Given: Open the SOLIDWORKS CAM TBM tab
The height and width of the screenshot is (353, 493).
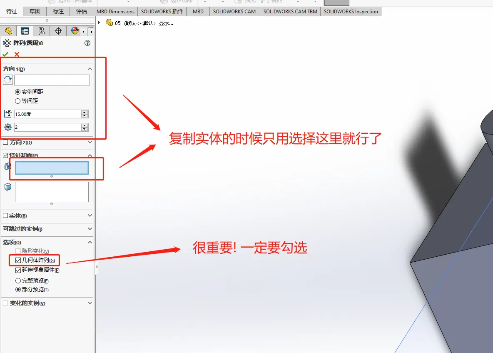Looking at the screenshot, I should 290,12.
